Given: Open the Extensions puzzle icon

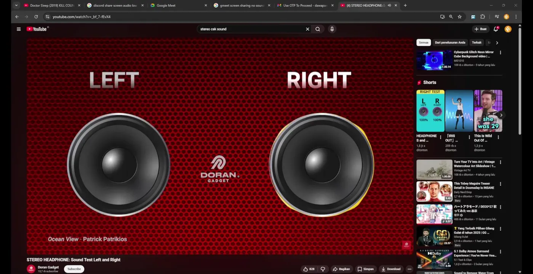Looking at the screenshot, I should 482,17.
